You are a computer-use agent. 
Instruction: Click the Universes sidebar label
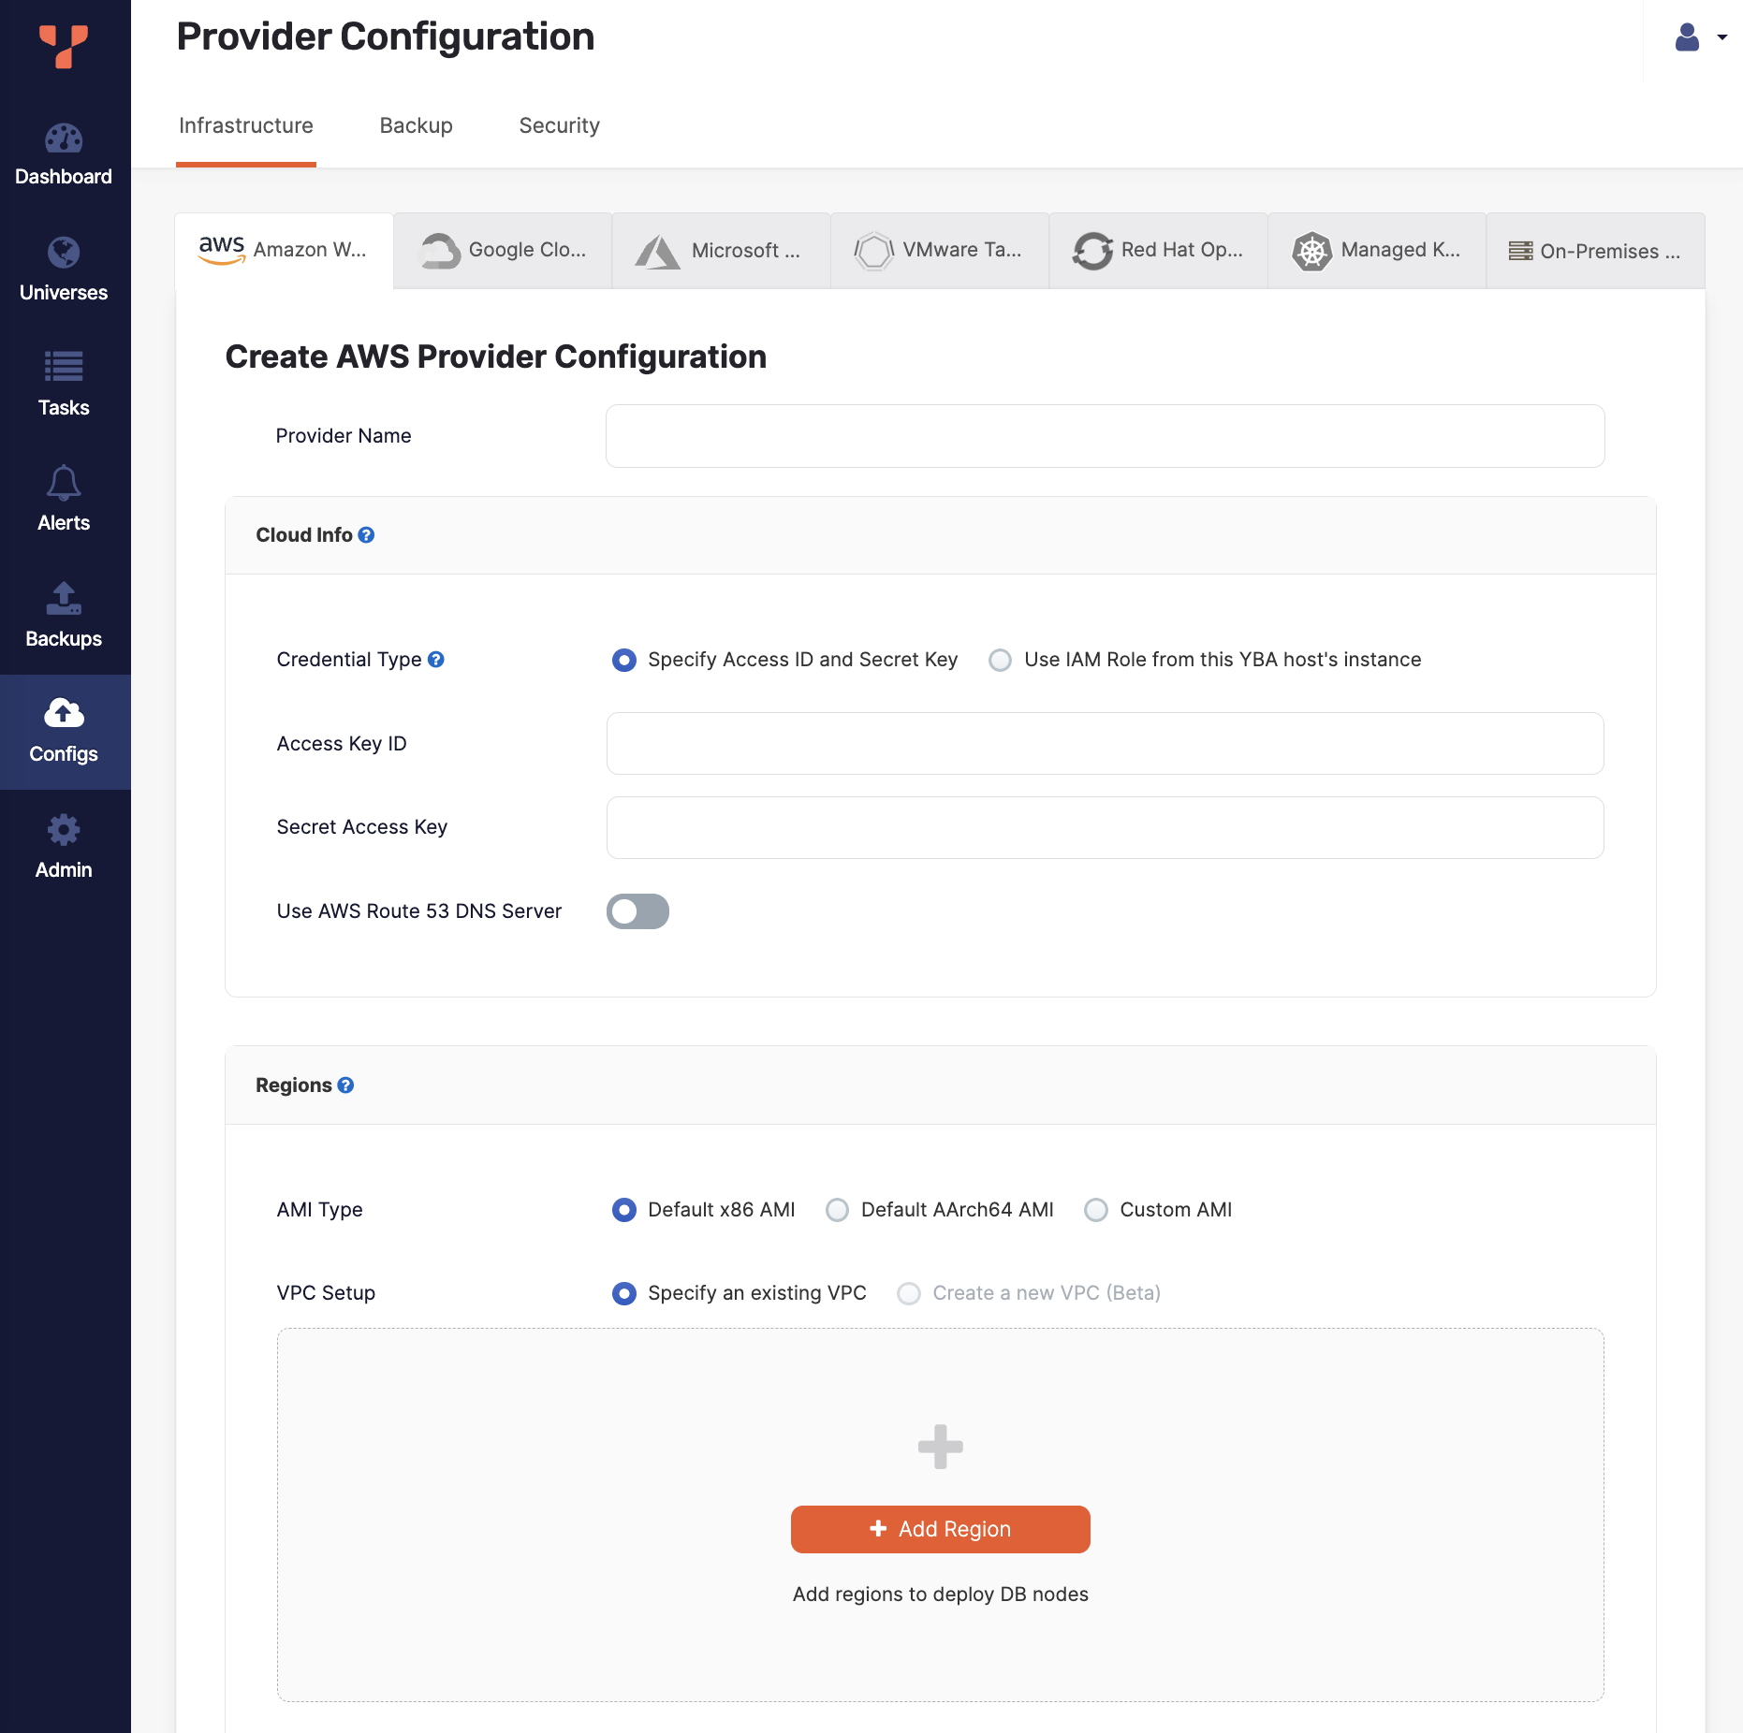coord(64,293)
